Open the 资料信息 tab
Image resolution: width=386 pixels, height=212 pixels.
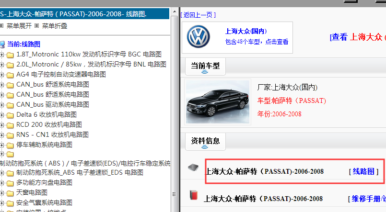pos(205,142)
